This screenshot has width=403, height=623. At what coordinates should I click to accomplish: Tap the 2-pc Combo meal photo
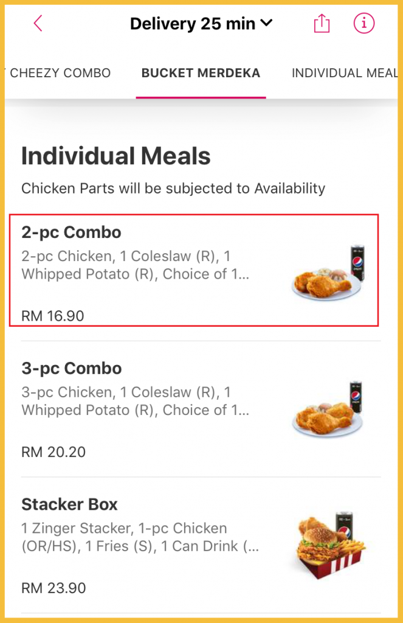pyautogui.click(x=328, y=274)
